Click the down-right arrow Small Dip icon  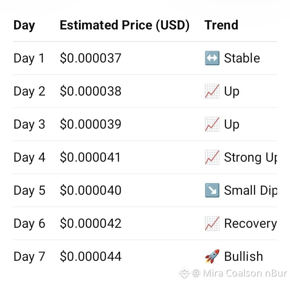tap(212, 190)
